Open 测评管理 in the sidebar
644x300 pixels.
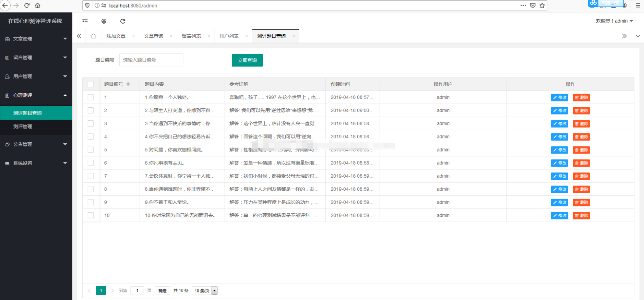(x=36, y=127)
